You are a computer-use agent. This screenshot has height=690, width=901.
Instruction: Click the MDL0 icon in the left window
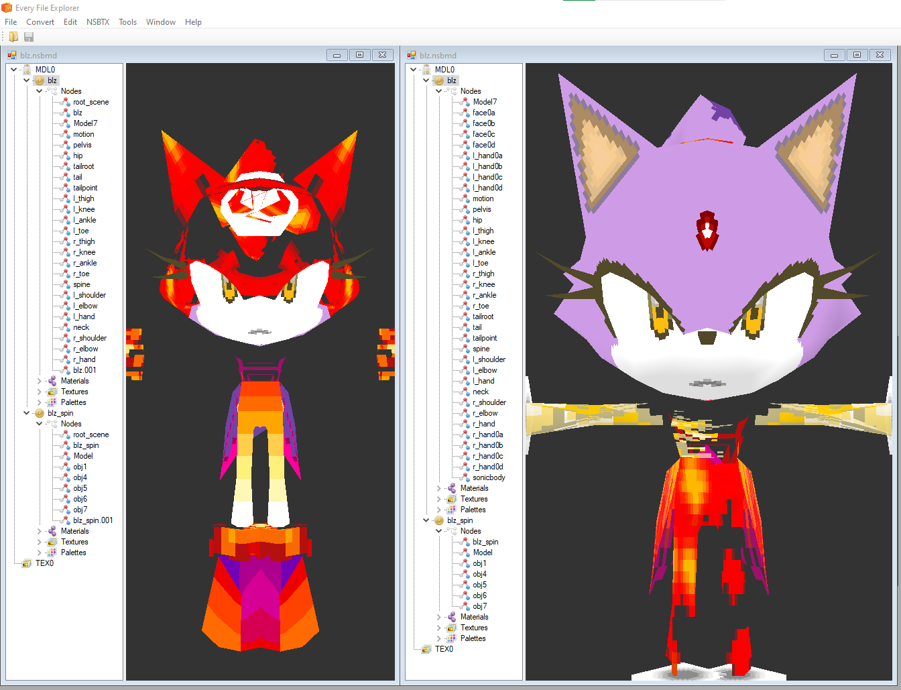pos(27,70)
